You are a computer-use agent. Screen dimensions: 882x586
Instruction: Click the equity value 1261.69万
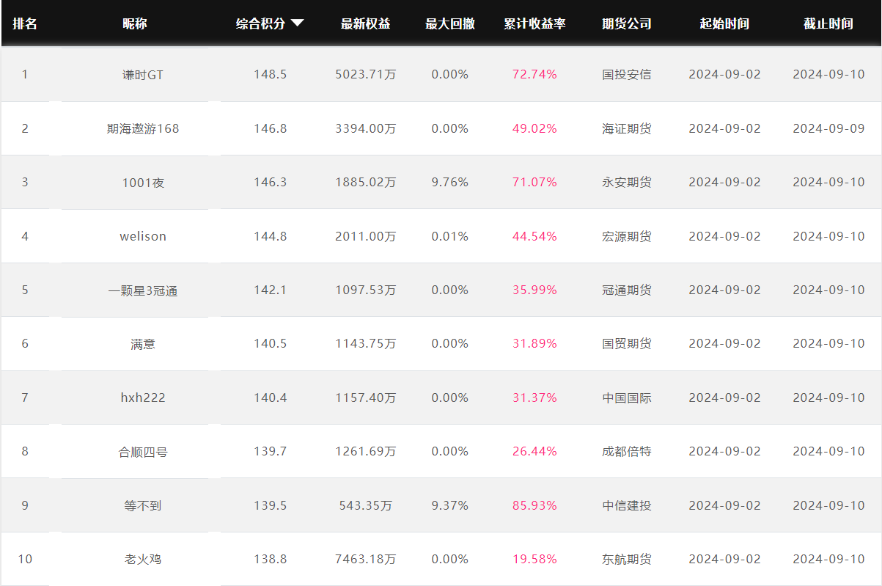[366, 452]
